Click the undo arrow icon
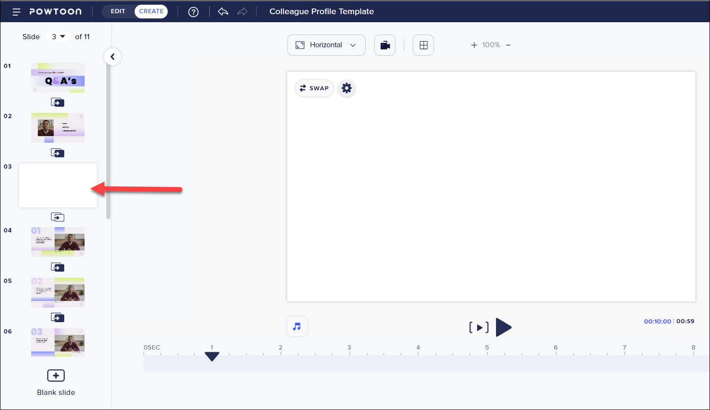Viewport: 710px width, 410px height. pyautogui.click(x=222, y=11)
